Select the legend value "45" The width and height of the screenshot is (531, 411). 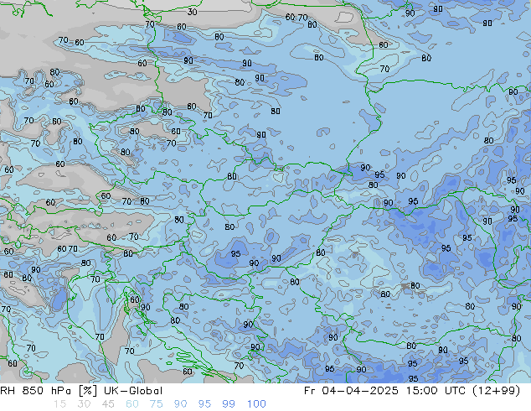[x=108, y=404]
